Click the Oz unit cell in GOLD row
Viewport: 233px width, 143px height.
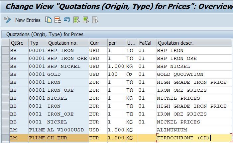click(130, 74)
